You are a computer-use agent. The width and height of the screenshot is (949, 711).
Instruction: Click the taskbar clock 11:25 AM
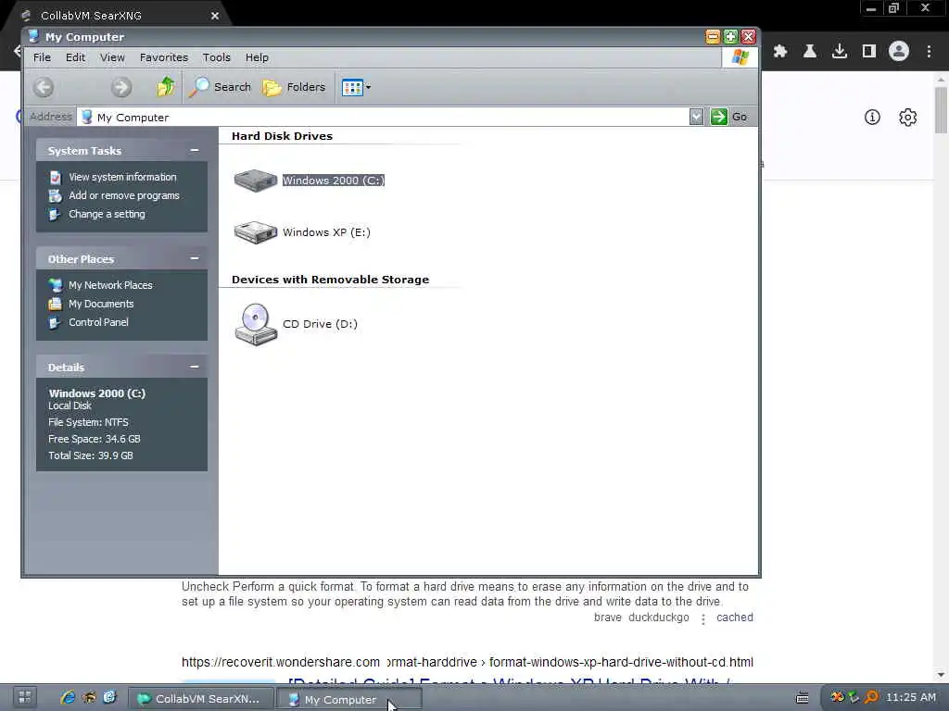911,697
